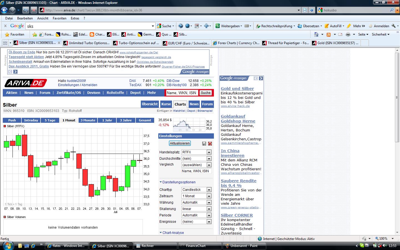Click the Google toolbar close X
The image size is (400, 250).
(x=5, y=26)
